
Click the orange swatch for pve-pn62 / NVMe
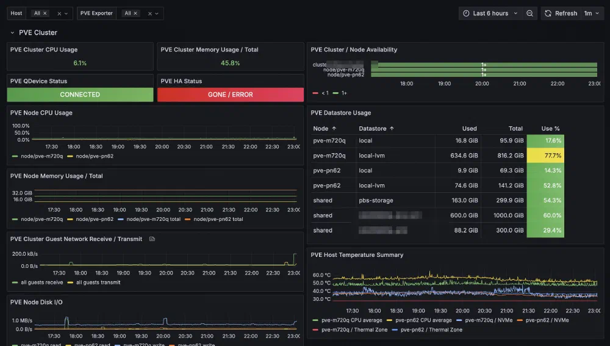coord(520,320)
